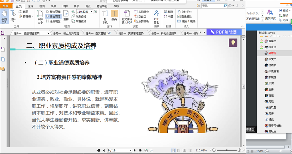Image resolution: width=292 pixels, height=154 pixels.
Task: Go to the previous page
Action: point(104,150)
